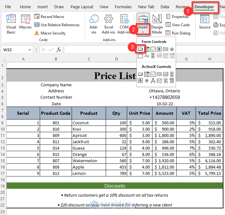Select ActiveX List Box
The width and height of the screenshot is (225, 215).
tap(159, 74)
